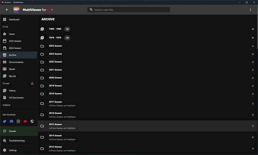Open Videos under F1.com
The height and width of the screenshot is (155, 258).
click(19, 91)
